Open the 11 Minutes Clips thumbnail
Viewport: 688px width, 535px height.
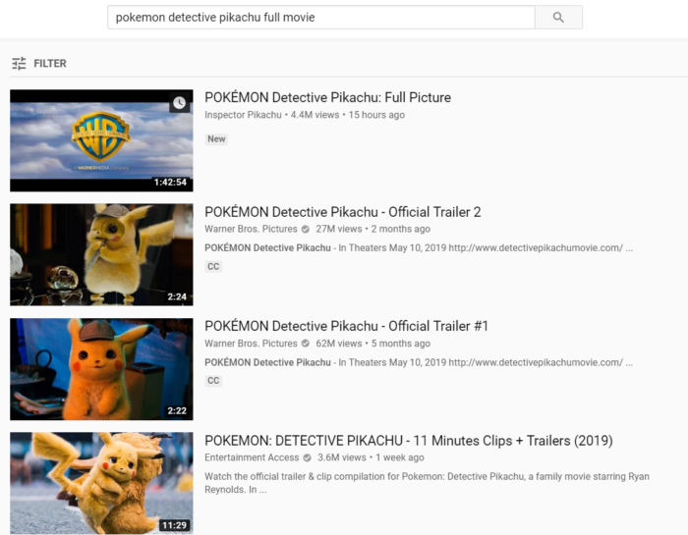pos(101,483)
